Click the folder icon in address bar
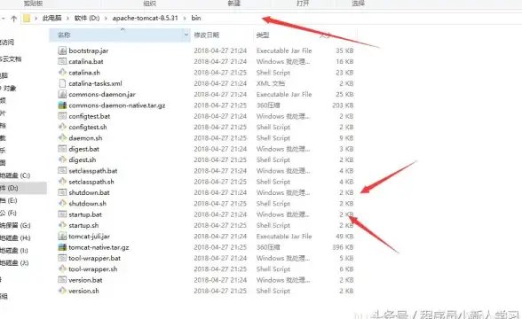This screenshot has height=319, width=522. 27,18
